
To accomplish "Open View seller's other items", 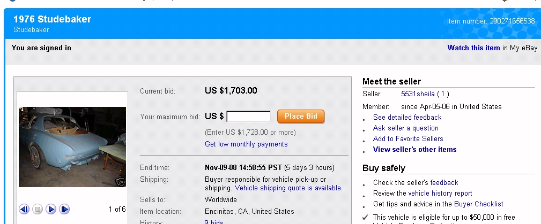I will point(414,150).
